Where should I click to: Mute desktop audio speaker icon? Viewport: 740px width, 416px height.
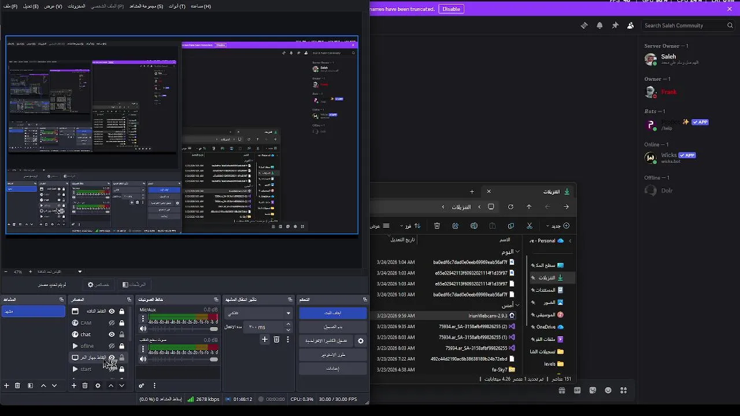[x=143, y=359]
